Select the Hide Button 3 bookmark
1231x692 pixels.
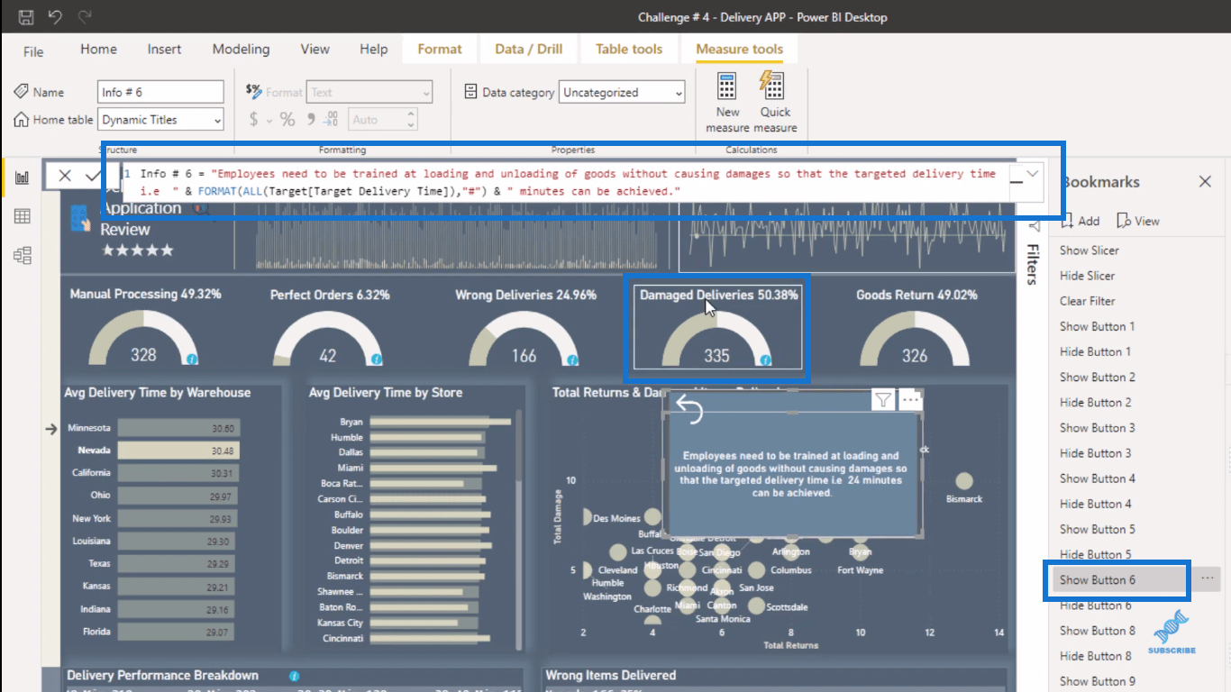(1095, 453)
